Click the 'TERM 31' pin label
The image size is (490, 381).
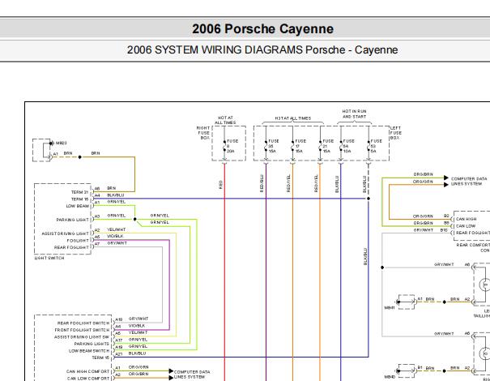pyautogui.click(x=79, y=192)
